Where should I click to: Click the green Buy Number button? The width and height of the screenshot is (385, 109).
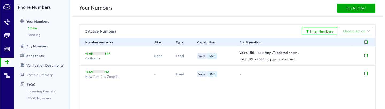tap(356, 8)
